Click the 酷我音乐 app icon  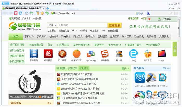tap(147, 54)
